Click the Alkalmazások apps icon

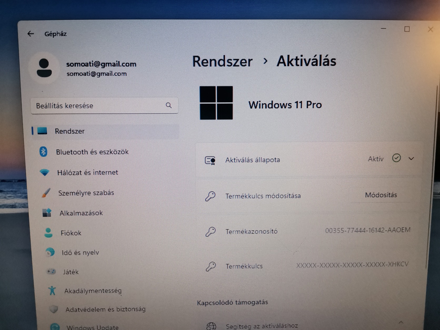(47, 213)
